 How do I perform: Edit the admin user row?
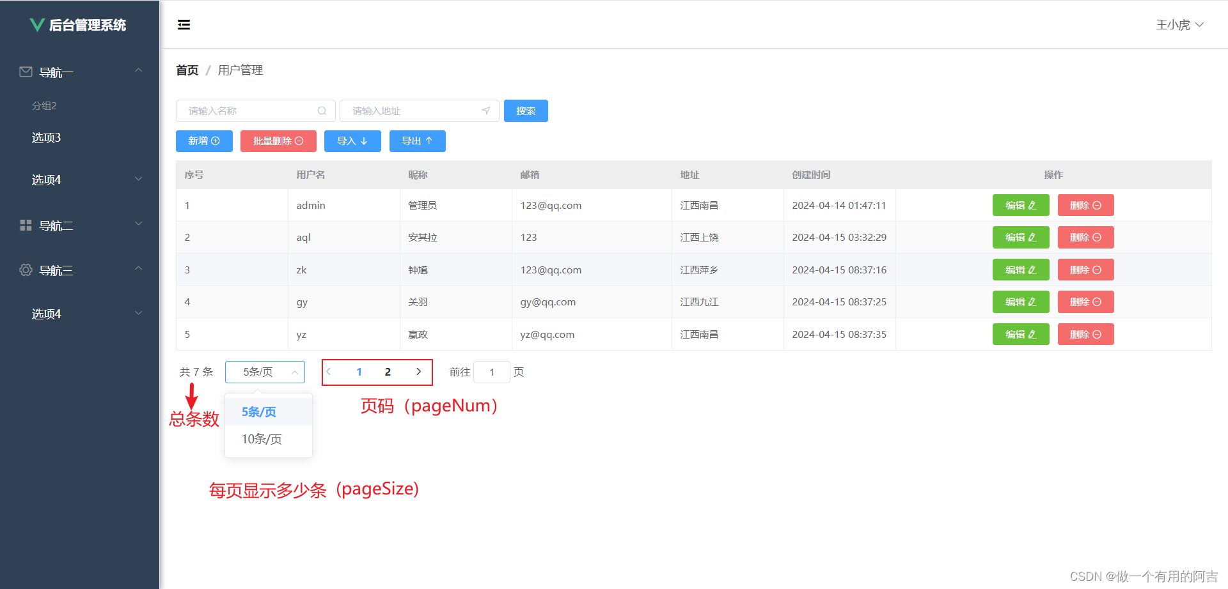coord(1021,205)
